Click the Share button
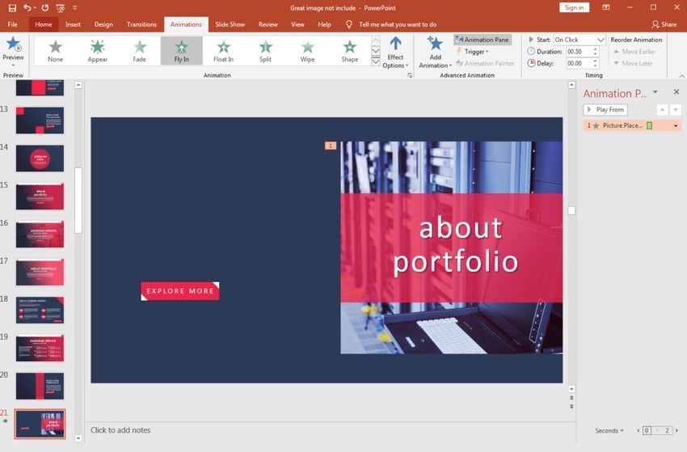 coord(664,24)
